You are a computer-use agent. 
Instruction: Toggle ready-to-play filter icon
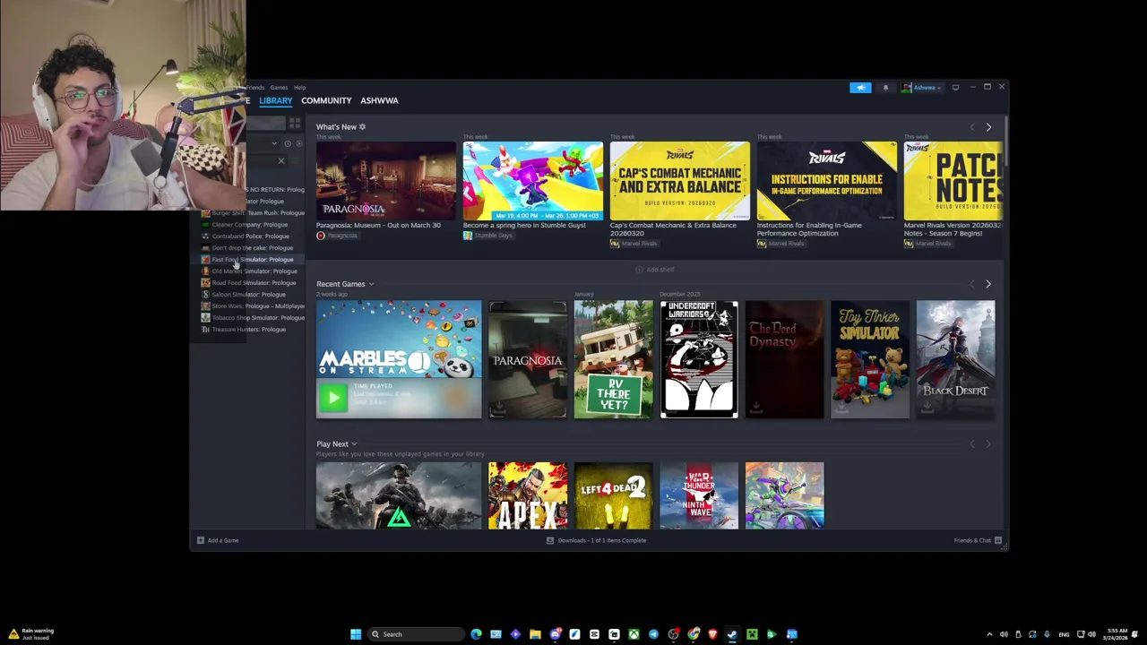coord(299,143)
